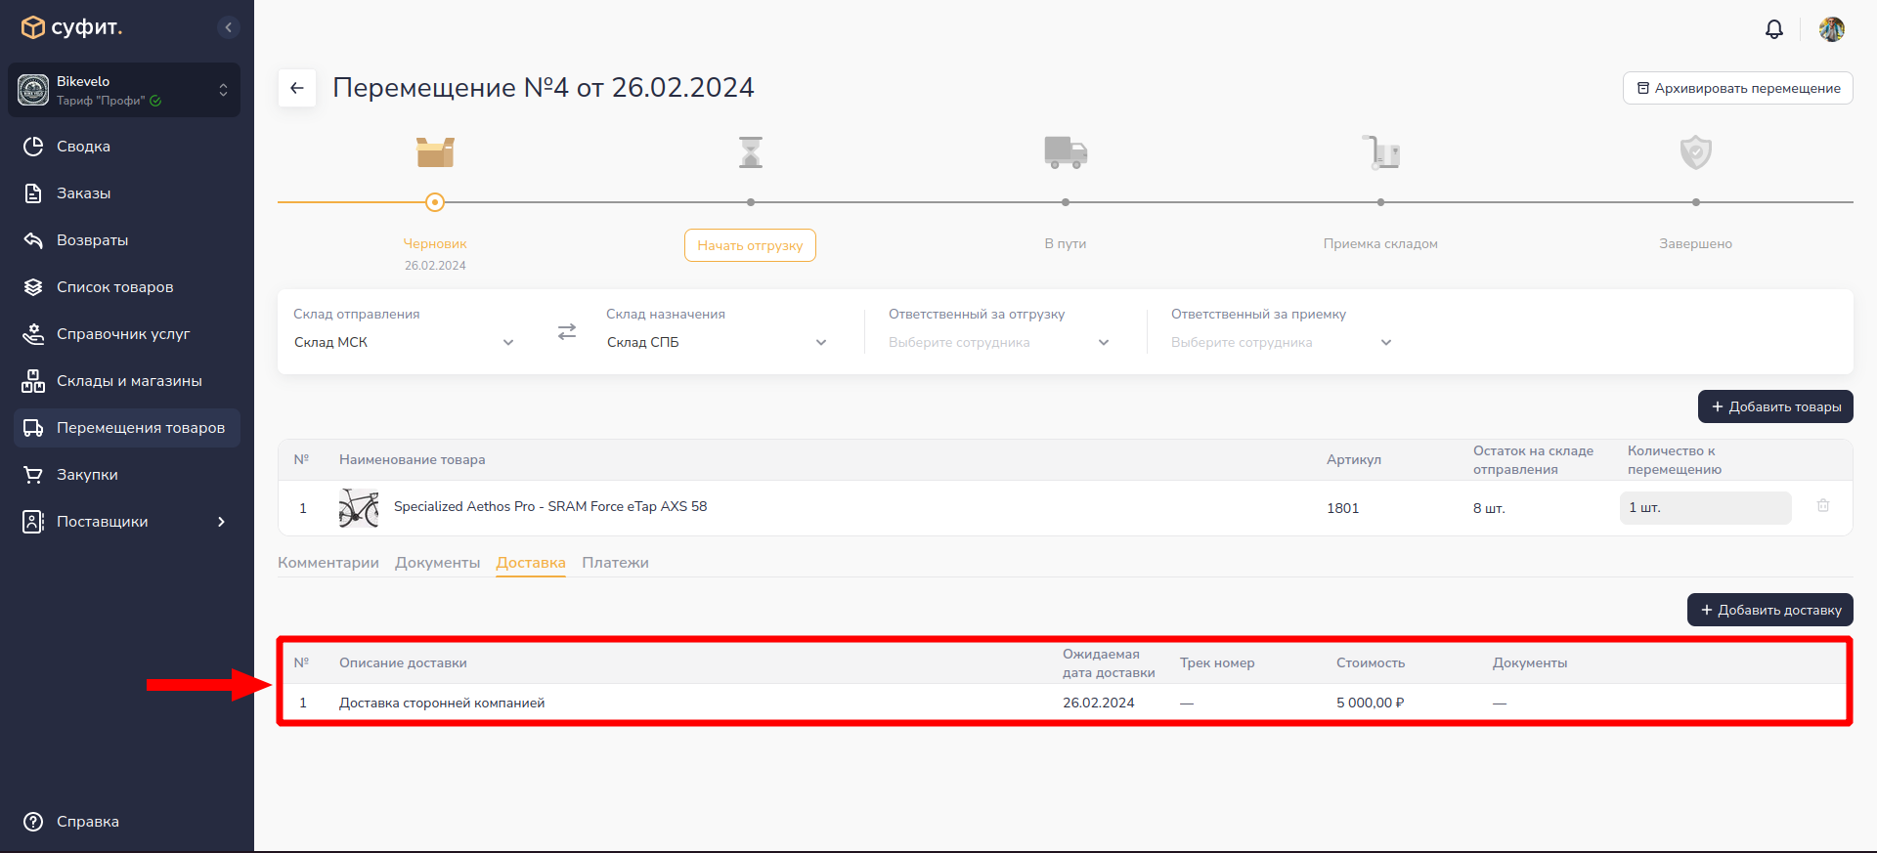Switch to the Комментарии tab
This screenshot has width=1877, height=853.
[328, 563]
